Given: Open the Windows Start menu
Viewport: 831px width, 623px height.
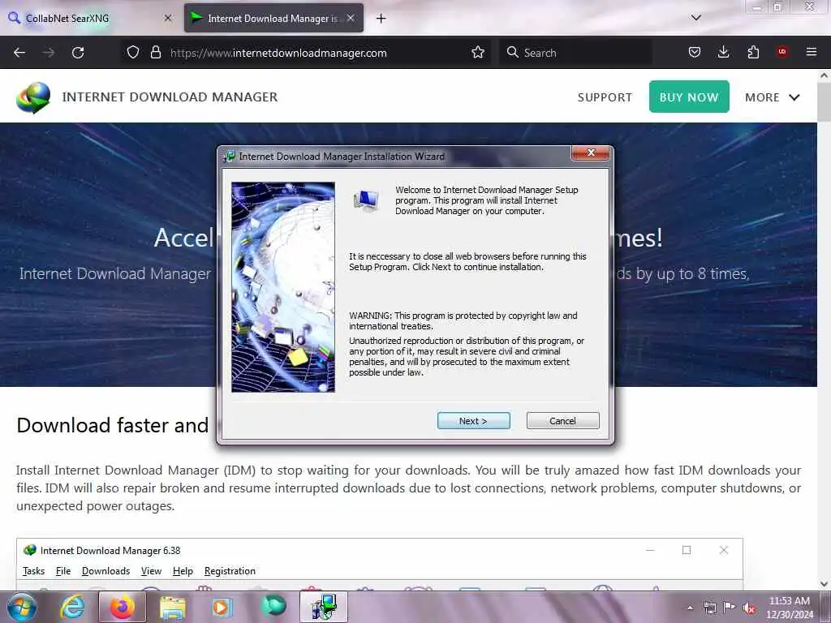Looking at the screenshot, I should 22,607.
